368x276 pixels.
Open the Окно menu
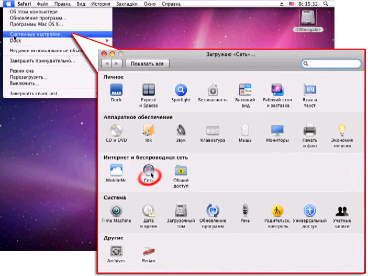pos(150,4)
